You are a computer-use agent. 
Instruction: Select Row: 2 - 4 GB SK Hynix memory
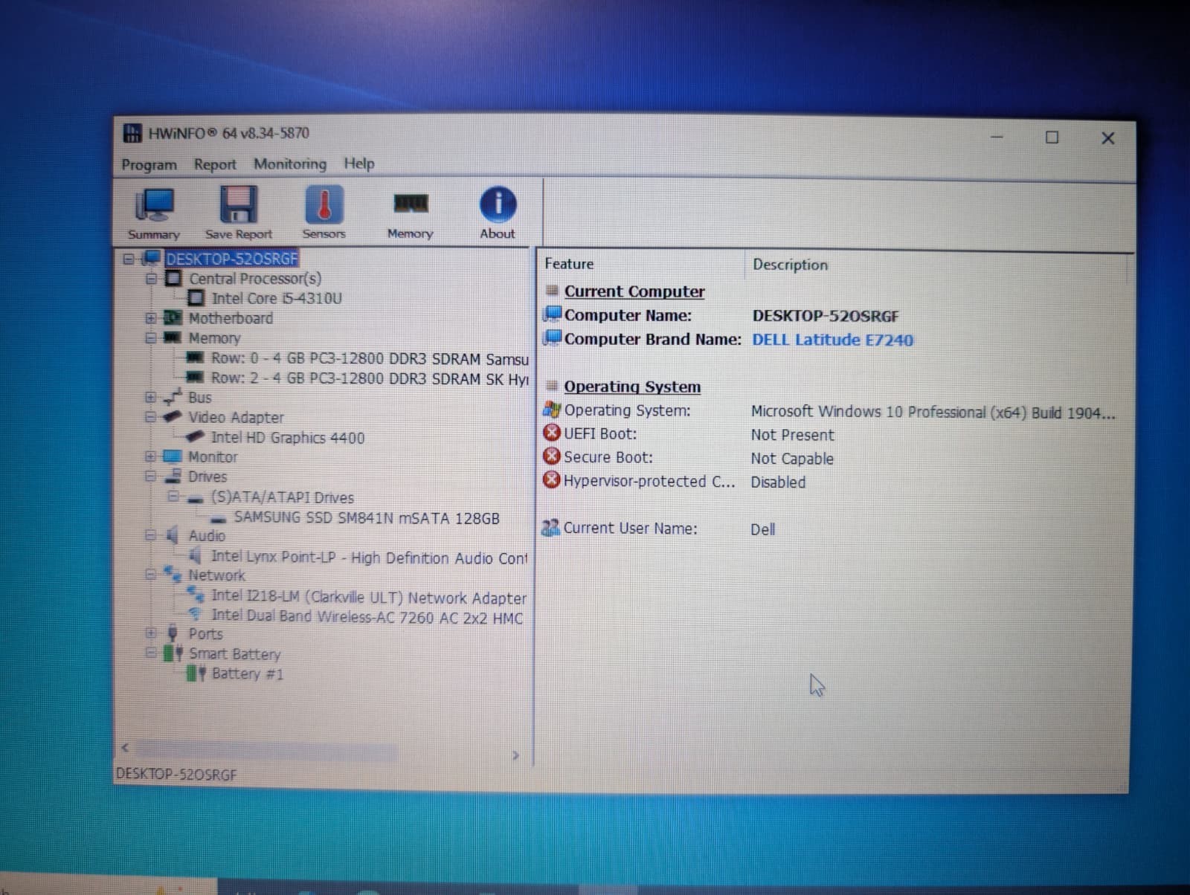(x=370, y=378)
